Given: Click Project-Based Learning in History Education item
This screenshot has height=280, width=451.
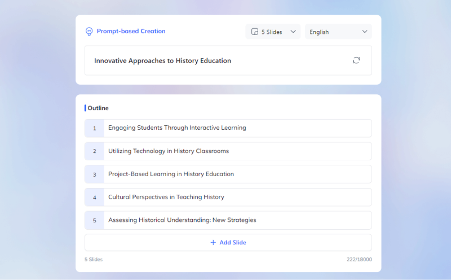Looking at the screenshot, I should 171,174.
